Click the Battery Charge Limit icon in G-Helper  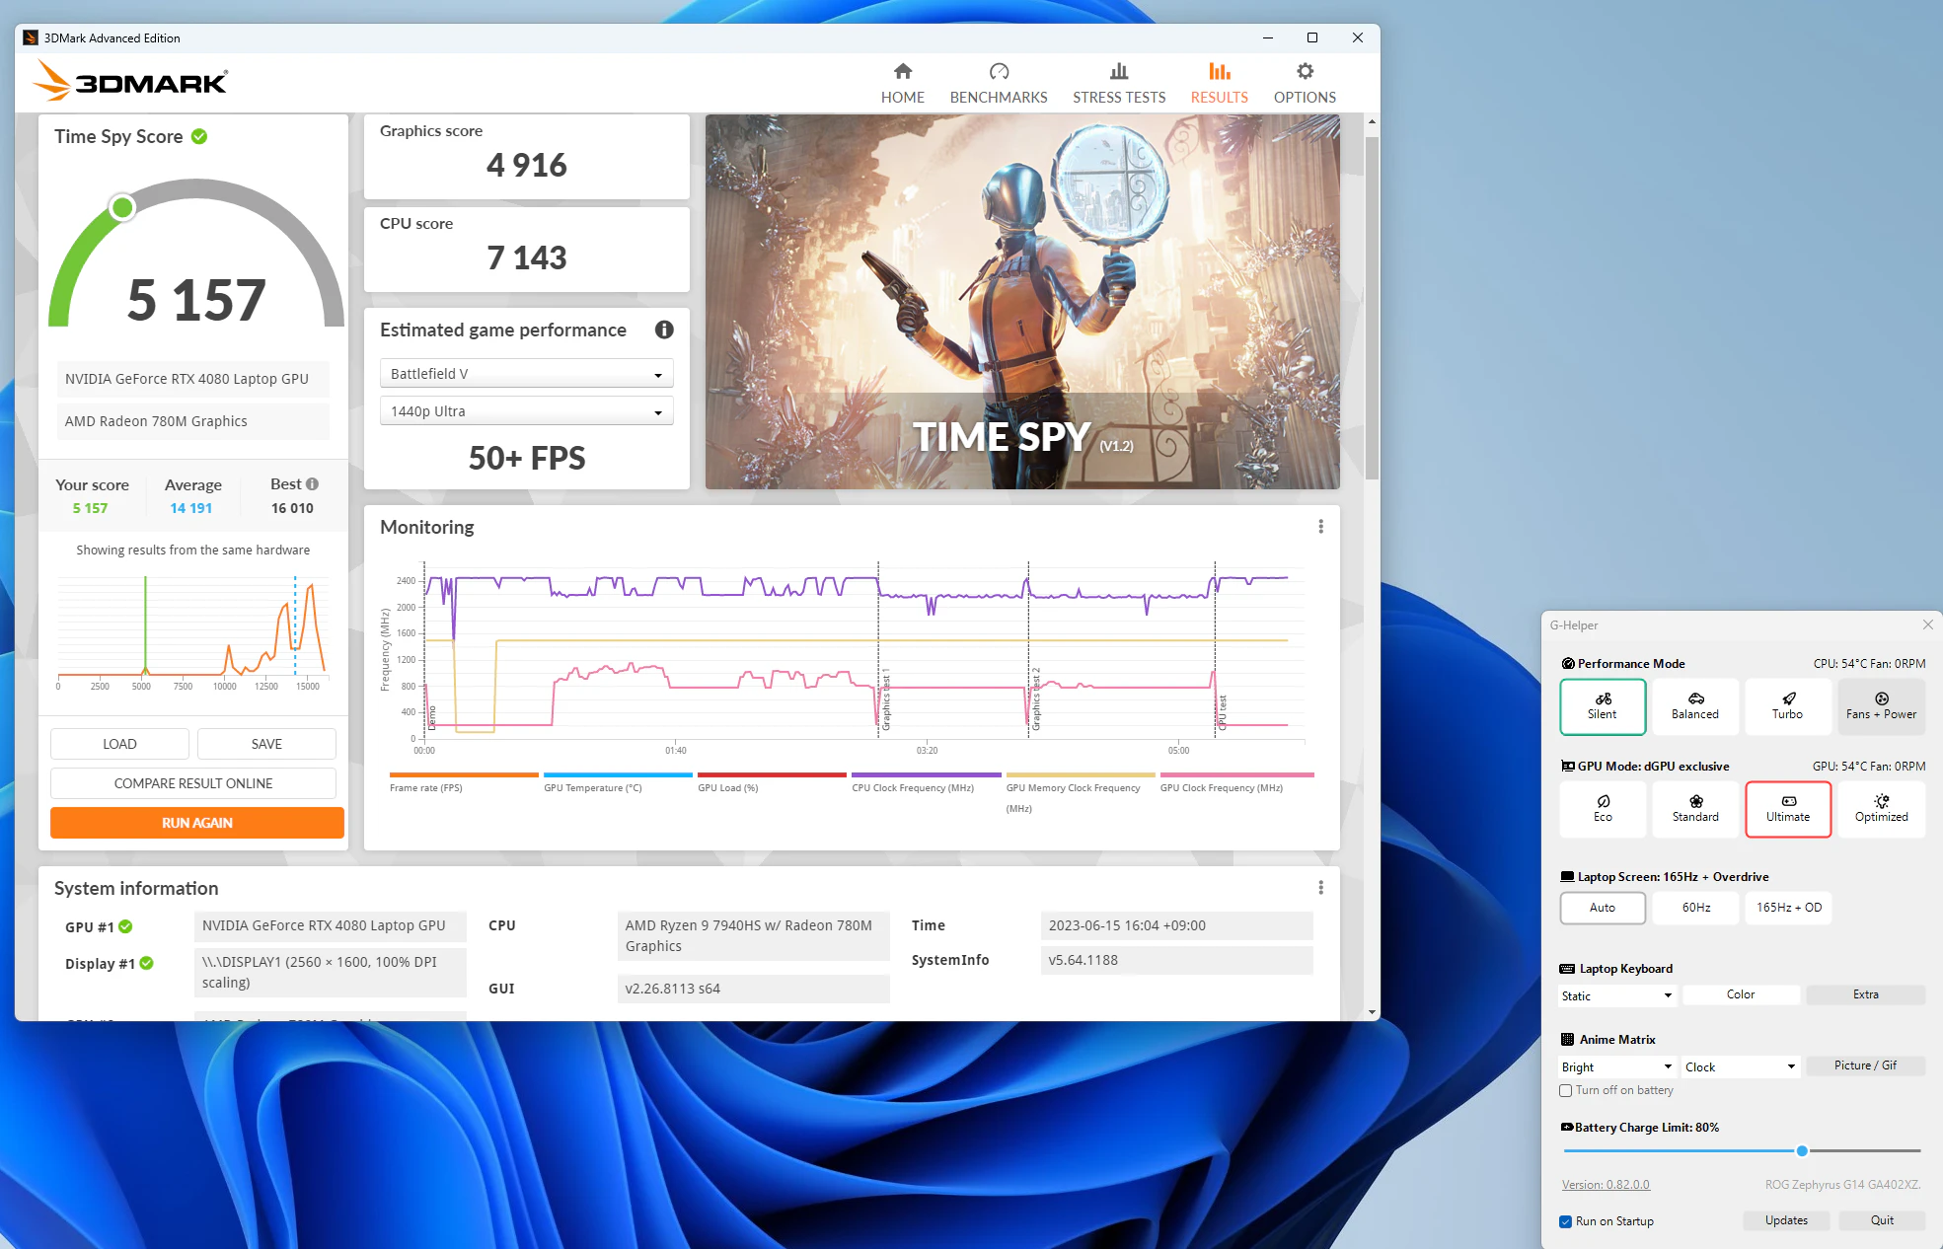(1567, 1128)
